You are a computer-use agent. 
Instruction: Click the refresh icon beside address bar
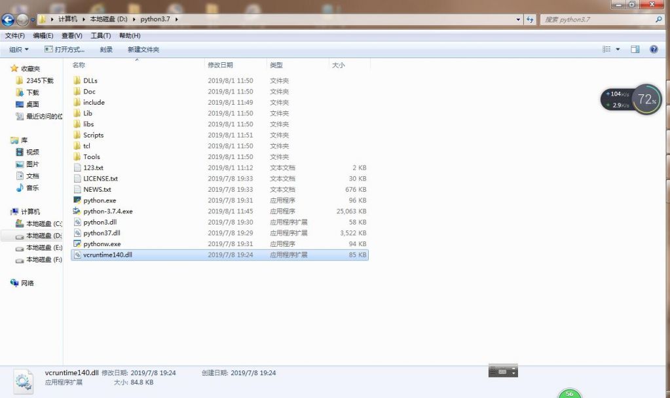[530, 20]
